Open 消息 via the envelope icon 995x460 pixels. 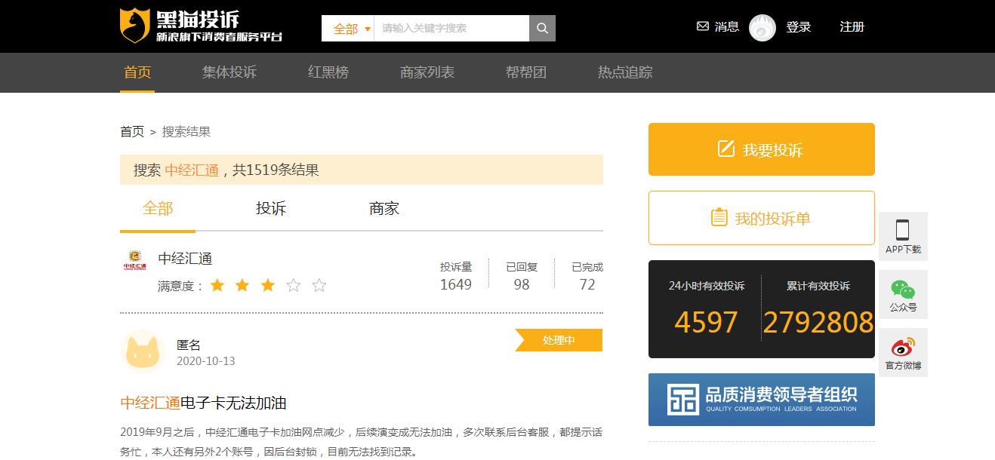click(x=701, y=26)
